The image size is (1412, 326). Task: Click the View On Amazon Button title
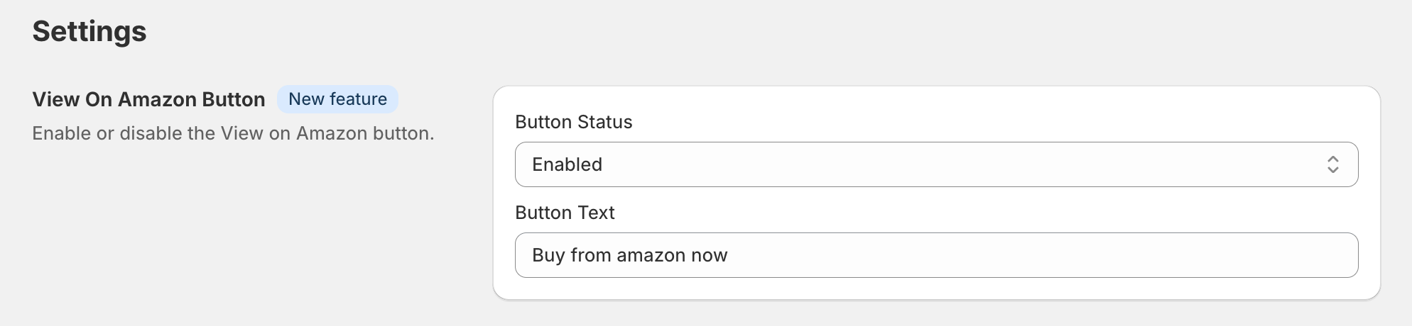point(148,99)
